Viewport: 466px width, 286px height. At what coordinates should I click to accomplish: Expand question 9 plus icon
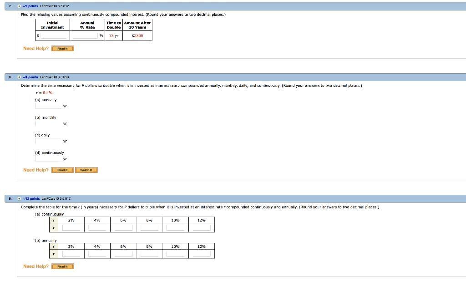[x=19, y=198]
